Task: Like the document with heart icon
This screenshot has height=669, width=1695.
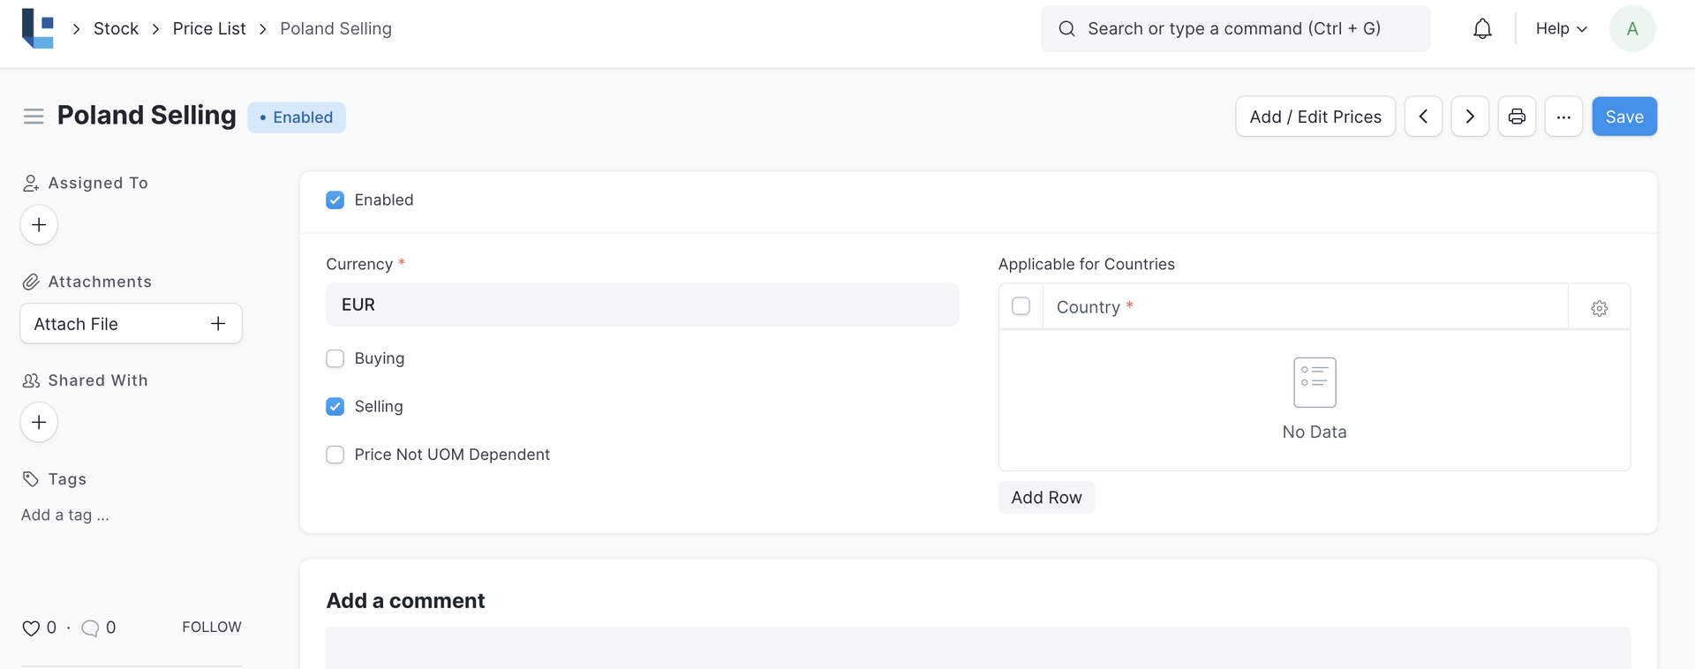Action: pos(31,628)
